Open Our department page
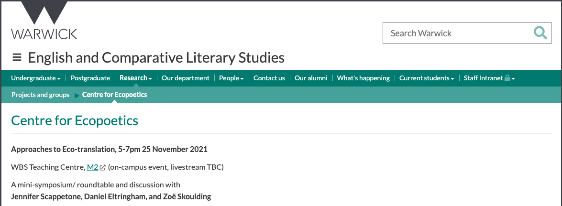 [186, 78]
